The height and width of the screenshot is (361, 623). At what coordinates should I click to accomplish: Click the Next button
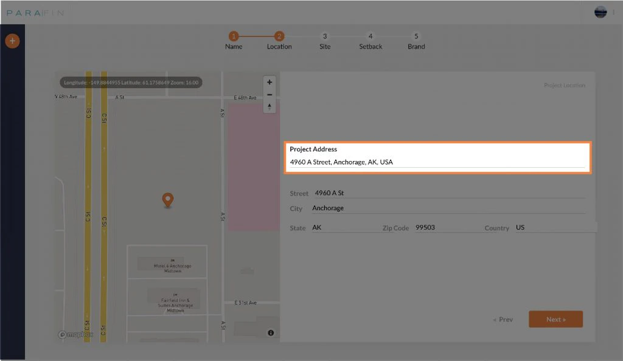555,318
